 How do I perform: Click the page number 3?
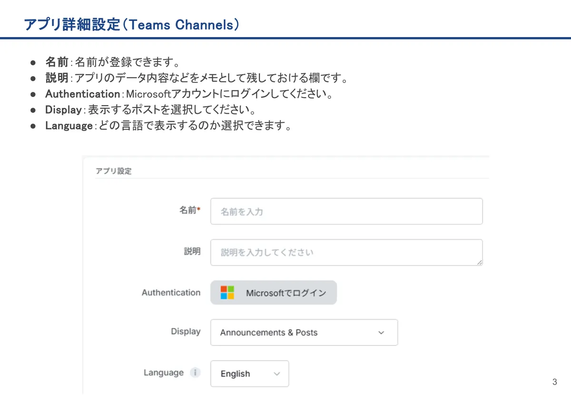click(555, 382)
